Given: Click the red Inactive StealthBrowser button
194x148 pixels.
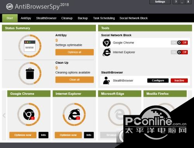Looking at the screenshot, I should tap(179, 80).
